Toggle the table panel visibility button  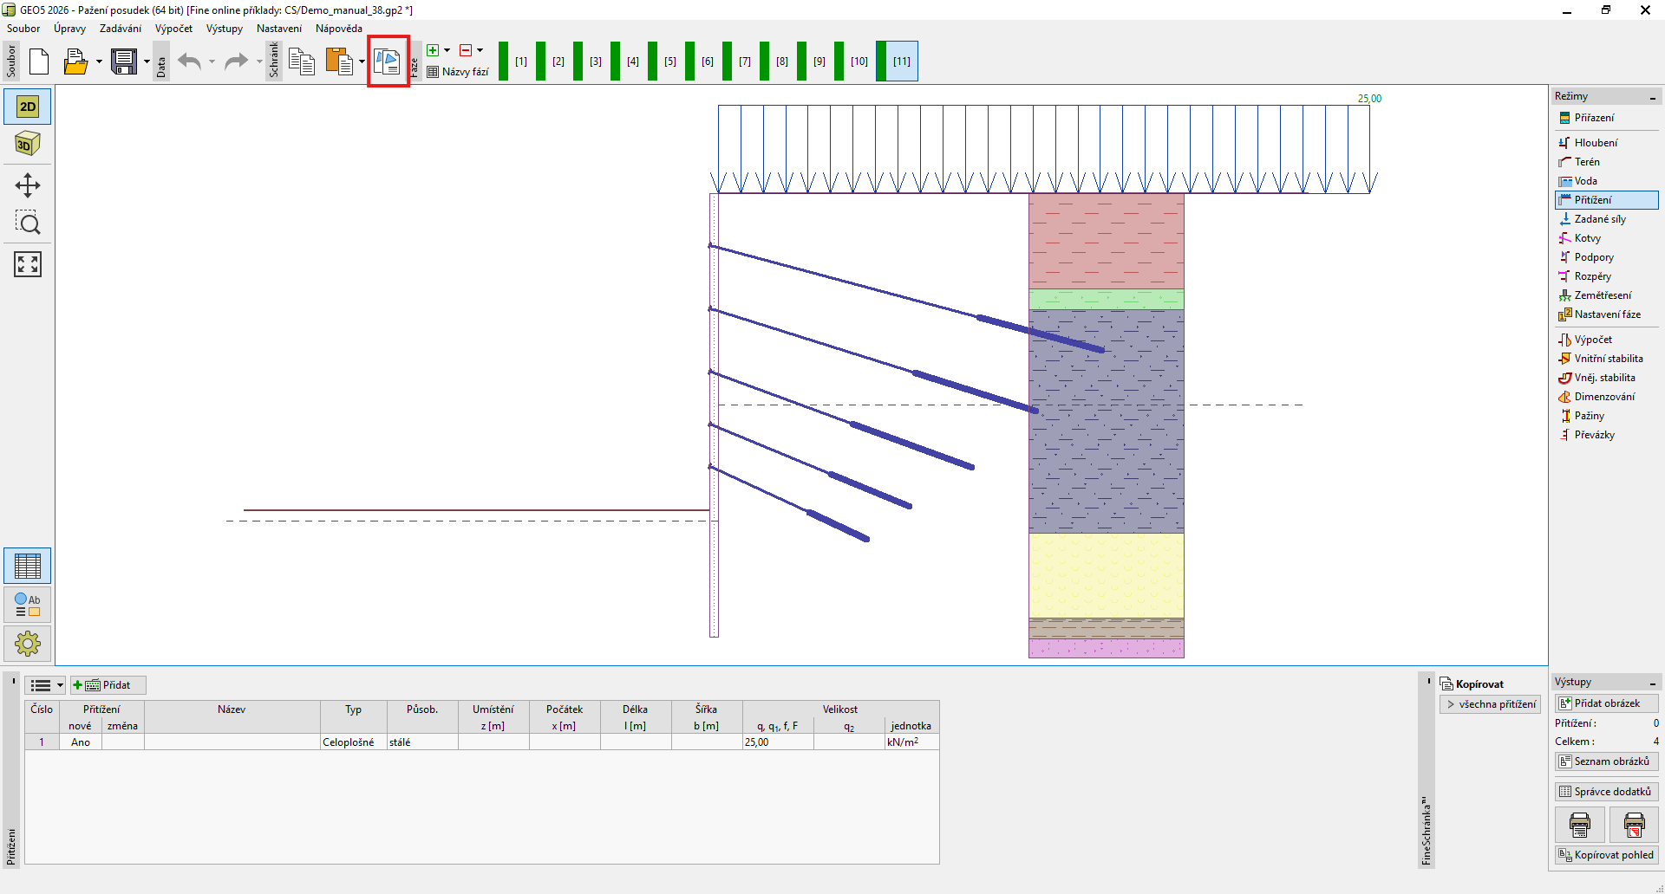pos(28,566)
